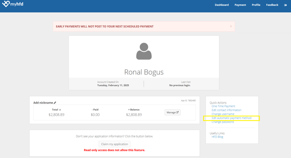The image size is (291, 158).
Task: Open the Payment menu item
Action: tap(240, 5)
